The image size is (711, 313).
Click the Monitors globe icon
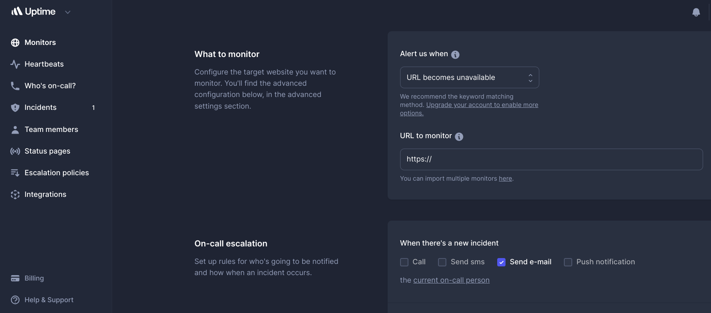[15, 42]
